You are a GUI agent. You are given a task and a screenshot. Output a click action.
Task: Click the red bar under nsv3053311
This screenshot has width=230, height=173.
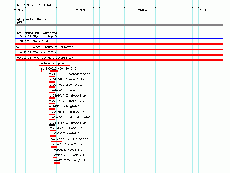click(54, 147)
